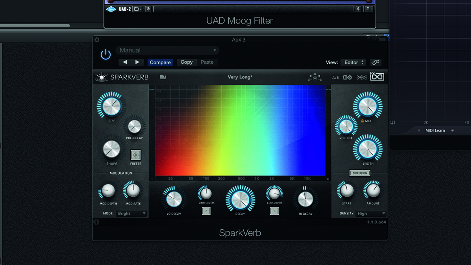471x265 pixels.
Task: Open the question mark help menu in UAD toolbar
Action: 369,9
